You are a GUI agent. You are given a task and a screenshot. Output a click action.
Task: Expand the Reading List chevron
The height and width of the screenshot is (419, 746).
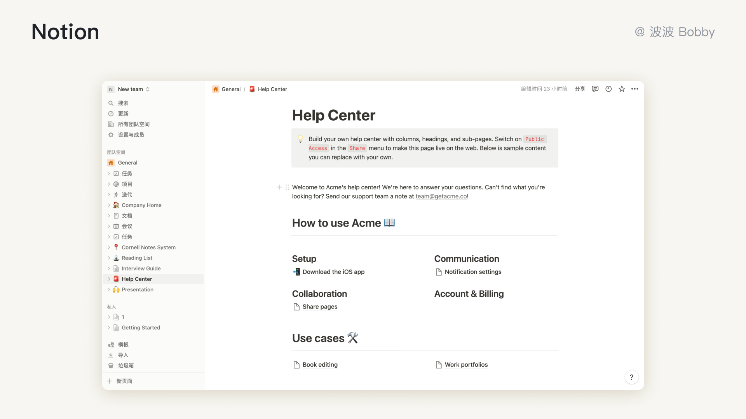[x=109, y=258]
